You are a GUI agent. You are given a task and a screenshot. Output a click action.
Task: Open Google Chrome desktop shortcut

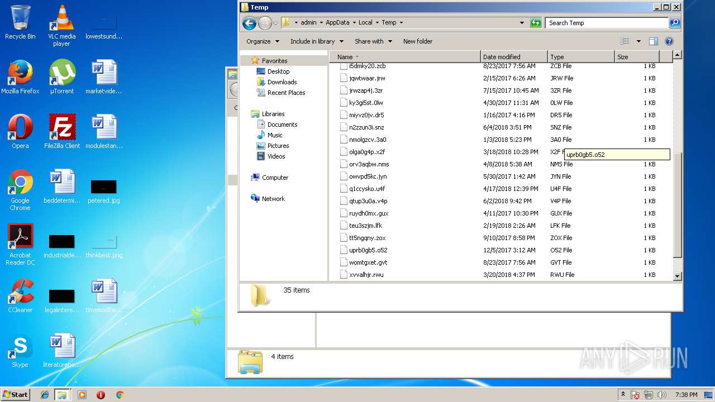coord(20,190)
